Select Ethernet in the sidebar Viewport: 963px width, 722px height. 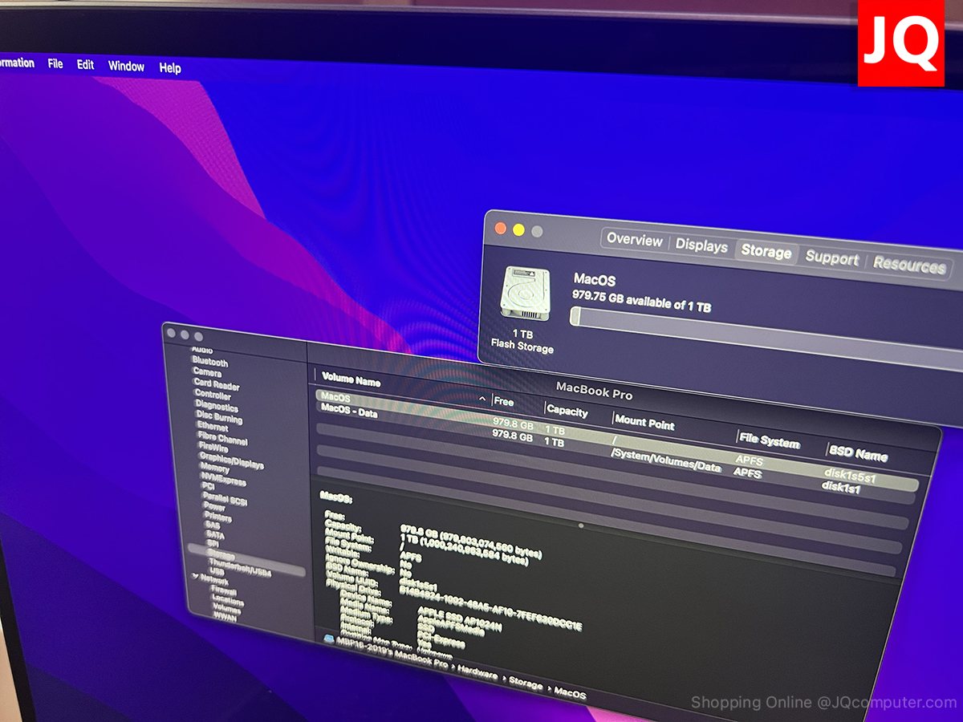coord(213,426)
